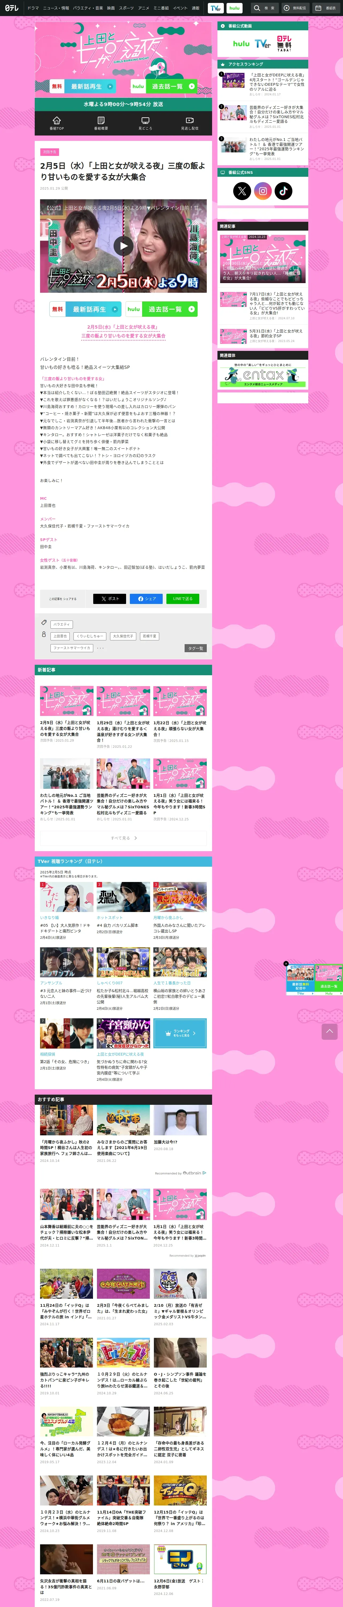Share article via X ポスト button
The width and height of the screenshot is (343, 1607).
(110, 598)
